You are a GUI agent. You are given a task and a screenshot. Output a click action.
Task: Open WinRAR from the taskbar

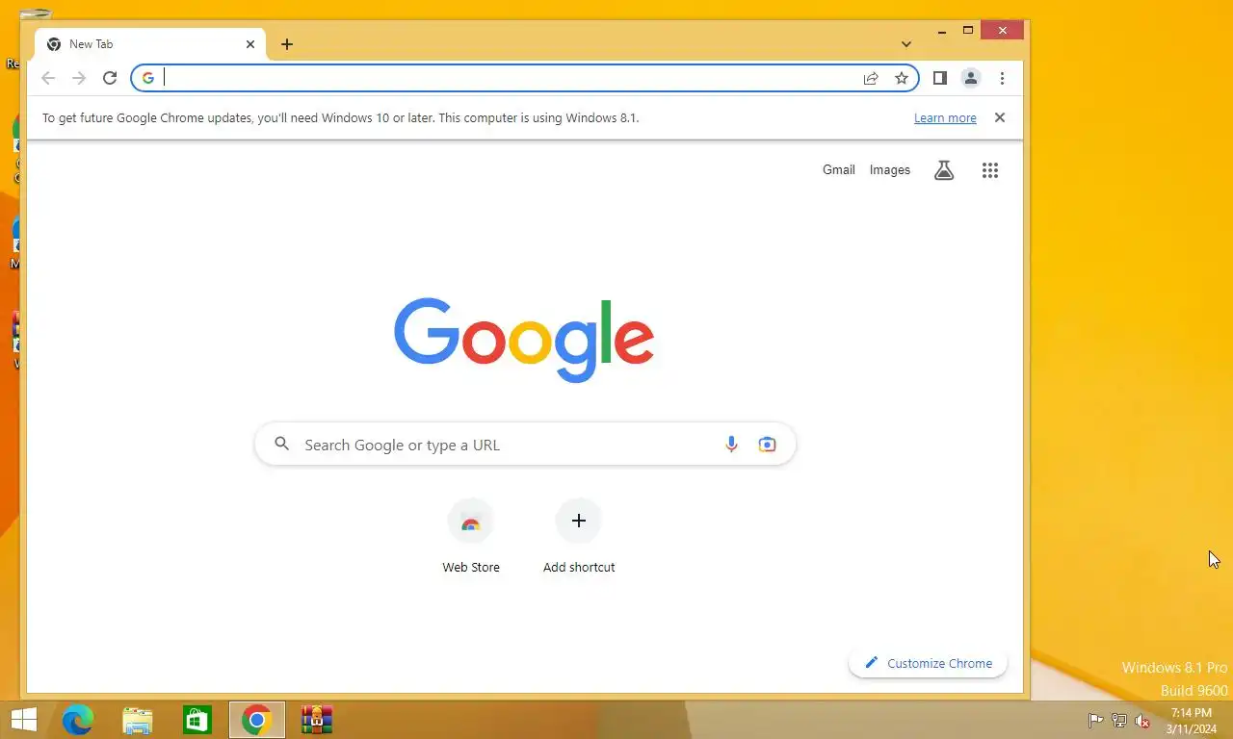317,720
